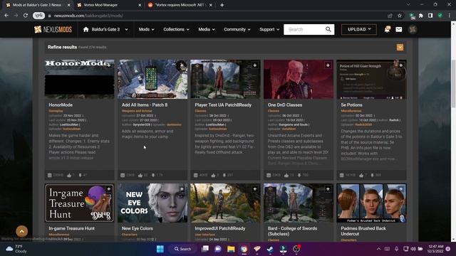The width and height of the screenshot is (456, 256).
Task: Open the New Eye Colors thumbnail
Action: [152, 203]
